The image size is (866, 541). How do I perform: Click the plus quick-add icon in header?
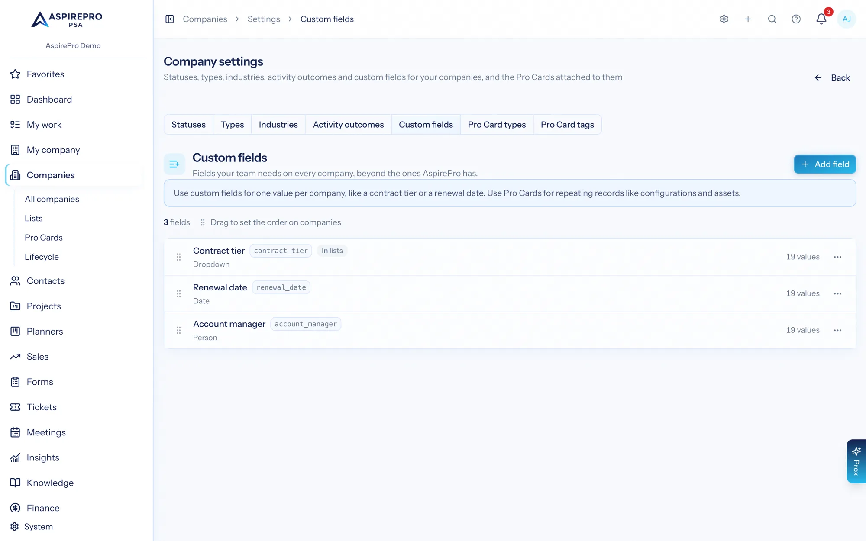(748, 19)
